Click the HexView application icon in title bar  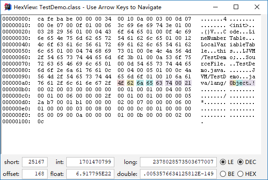tap(8, 7)
